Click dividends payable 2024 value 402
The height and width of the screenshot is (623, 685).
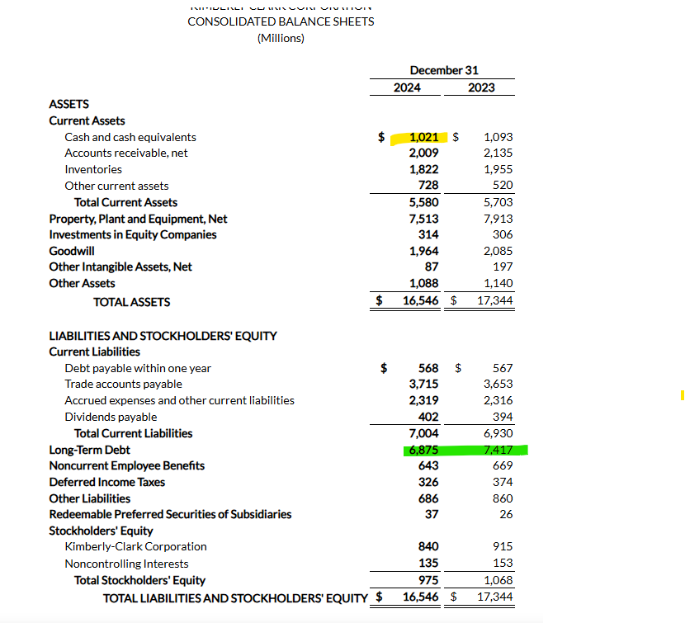428,418
